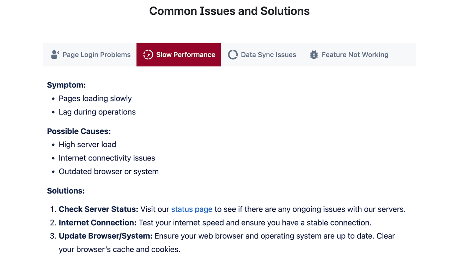Click the active Slow Performance tab
Viewport: 457px width, 265px height.
pos(186,55)
